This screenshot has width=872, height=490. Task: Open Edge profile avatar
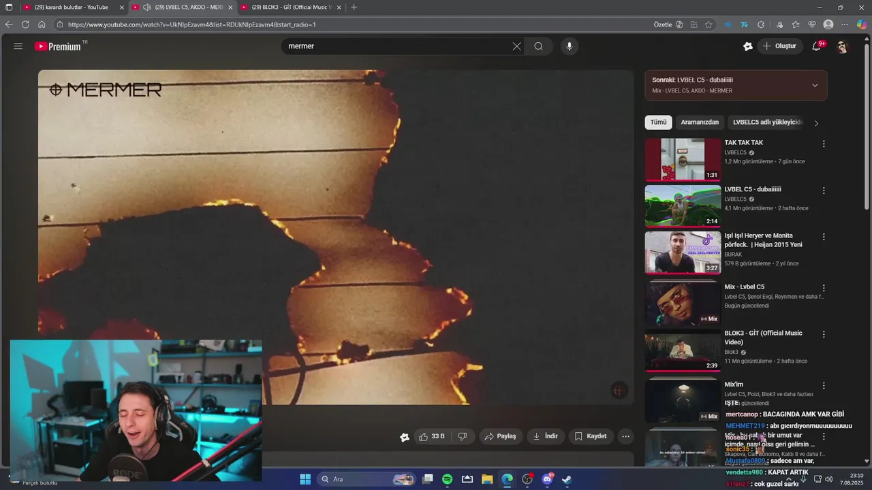[x=828, y=24]
